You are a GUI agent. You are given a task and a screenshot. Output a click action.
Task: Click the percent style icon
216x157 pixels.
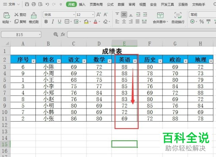(202, 22)
